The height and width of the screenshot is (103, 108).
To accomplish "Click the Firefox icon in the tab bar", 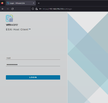I will pyautogui.click(x=2, y=3).
